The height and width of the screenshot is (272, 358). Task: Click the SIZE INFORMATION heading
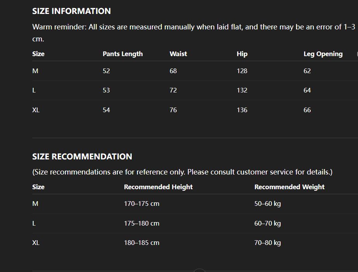(x=71, y=11)
